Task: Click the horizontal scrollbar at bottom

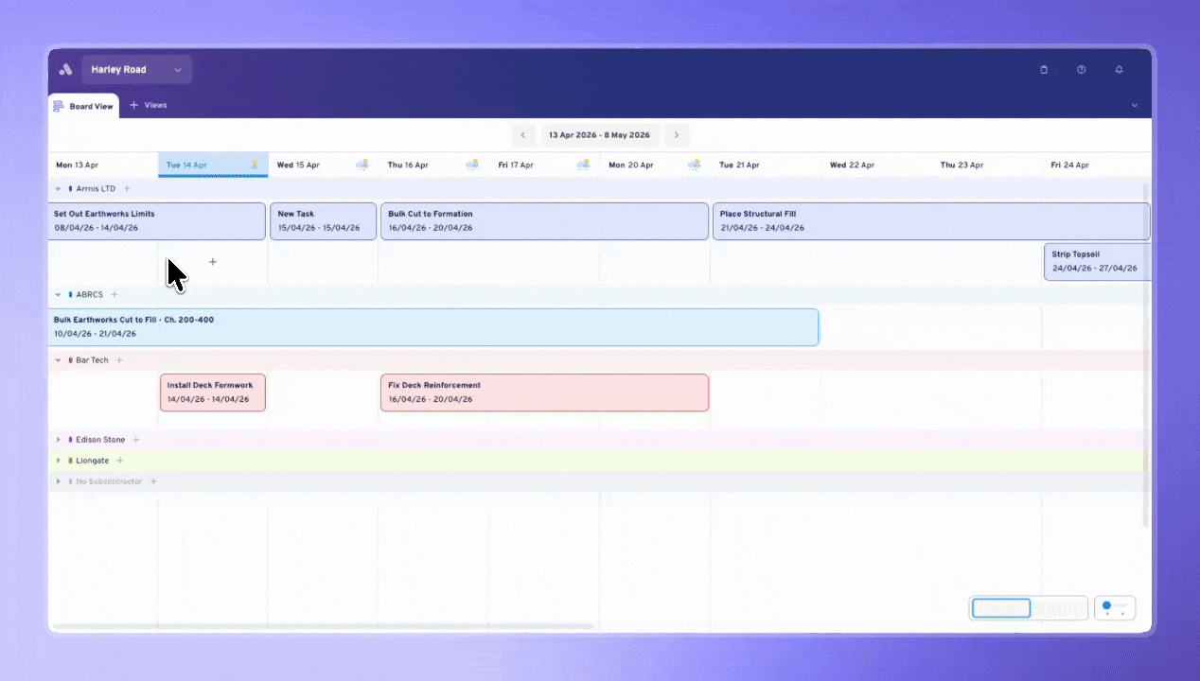Action: pyautogui.click(x=322, y=626)
